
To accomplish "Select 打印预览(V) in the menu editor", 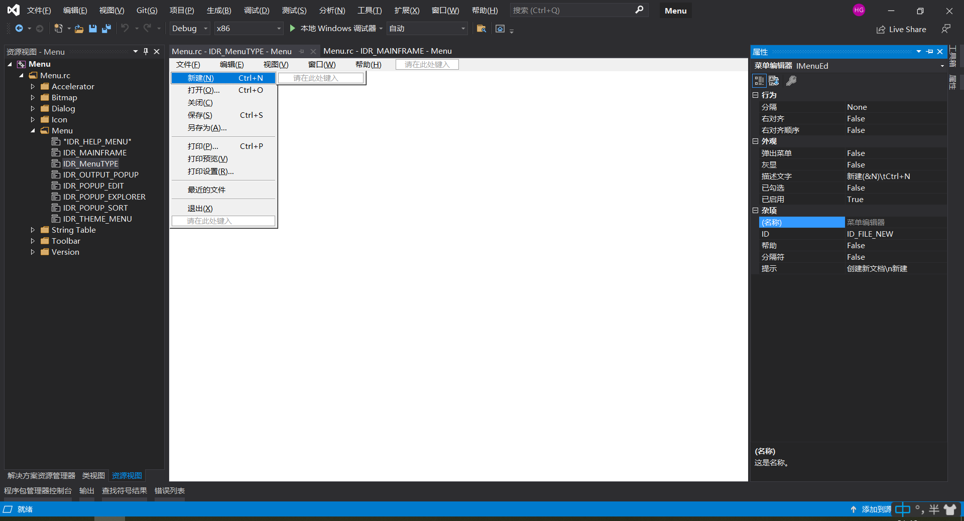I will click(207, 159).
